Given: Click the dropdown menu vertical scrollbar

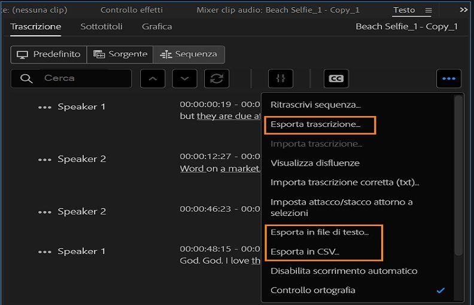Looking at the screenshot, I should [x=458, y=175].
